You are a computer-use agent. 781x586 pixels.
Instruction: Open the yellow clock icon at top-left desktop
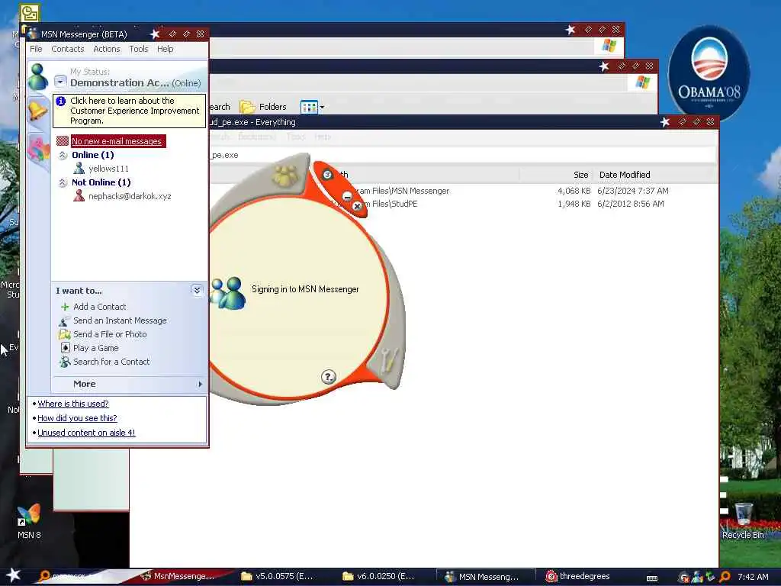[30, 12]
